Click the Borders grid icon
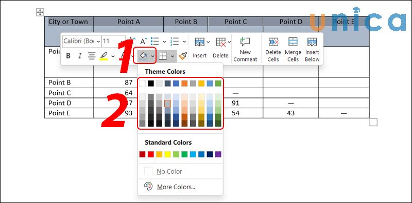The height and width of the screenshot is (203, 412). (163, 56)
